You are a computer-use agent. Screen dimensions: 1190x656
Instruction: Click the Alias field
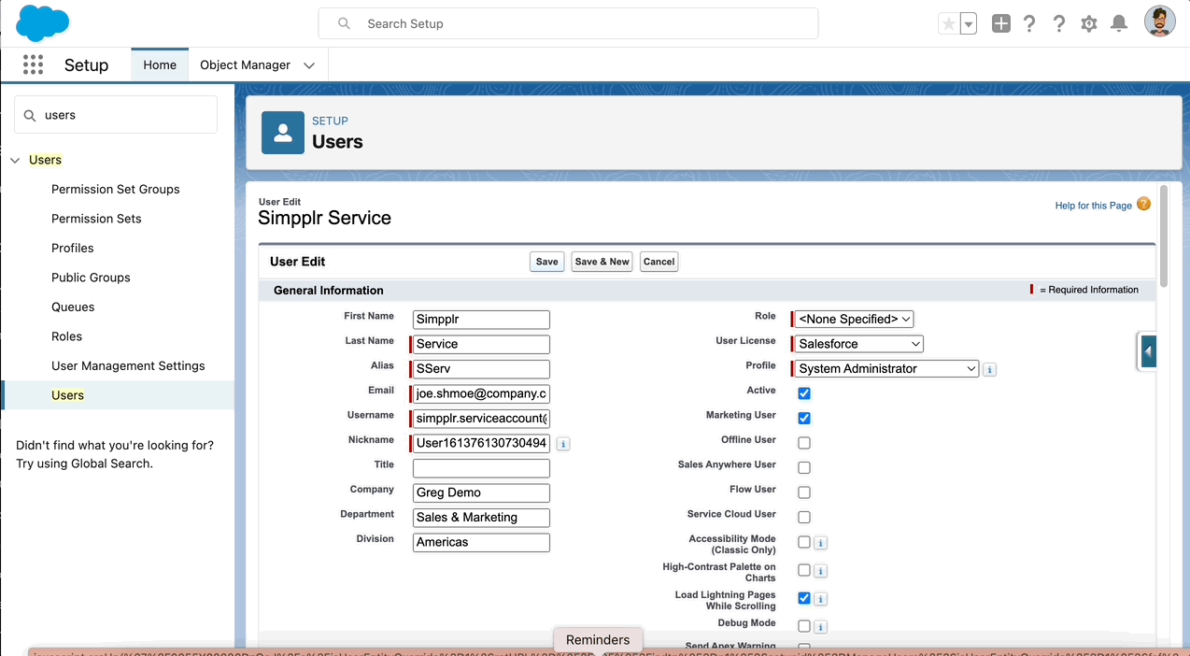tap(481, 369)
